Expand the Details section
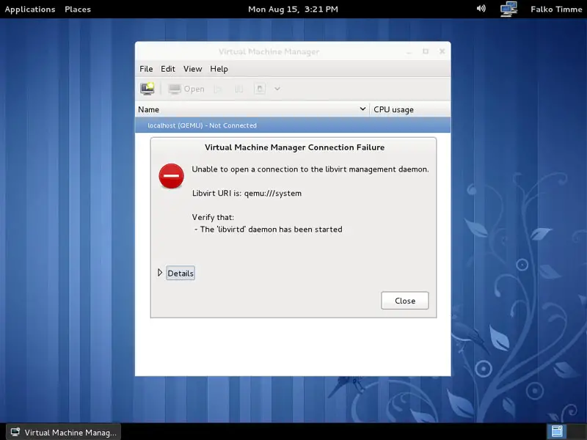Image resolution: width=587 pixels, height=440 pixels. point(176,273)
